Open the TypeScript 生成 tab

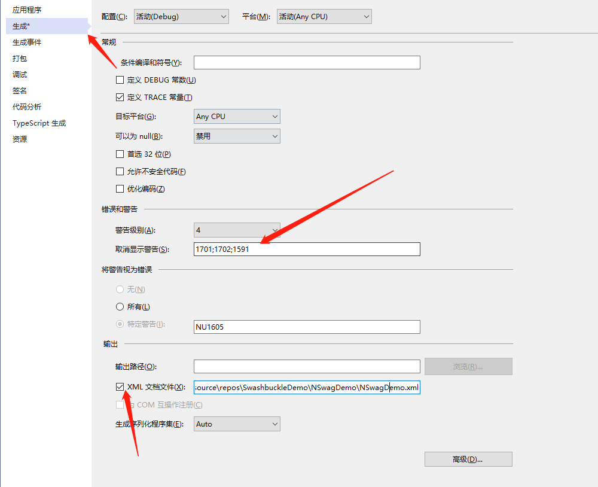pyautogui.click(x=39, y=123)
